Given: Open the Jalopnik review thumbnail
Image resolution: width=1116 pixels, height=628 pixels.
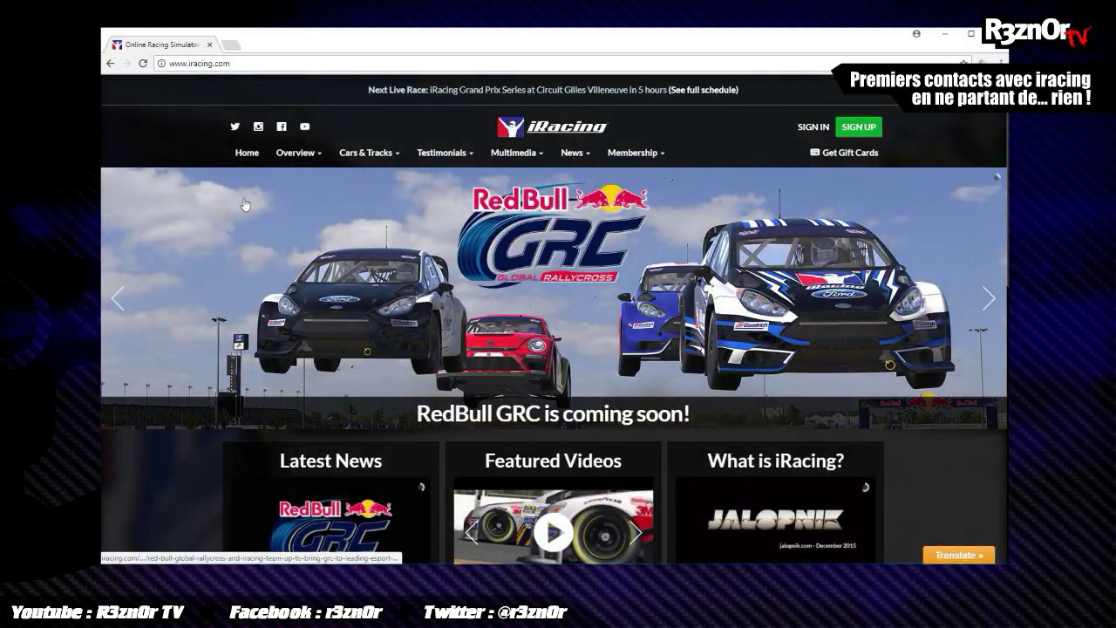Looking at the screenshot, I should (x=775, y=521).
